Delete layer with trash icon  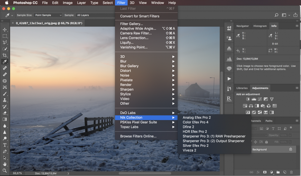(x=291, y=172)
